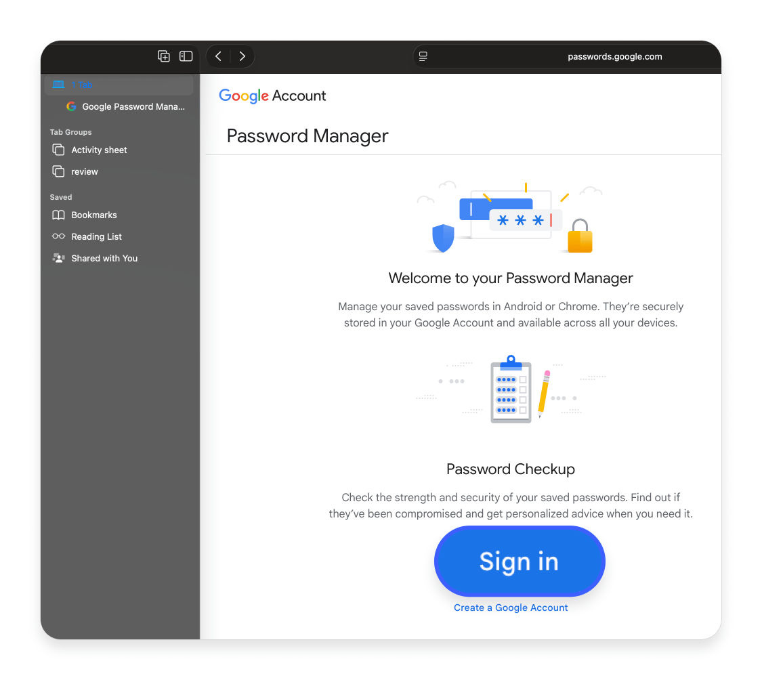The image size is (762, 680).
Task: Click the forward navigation arrow
Action: point(242,56)
